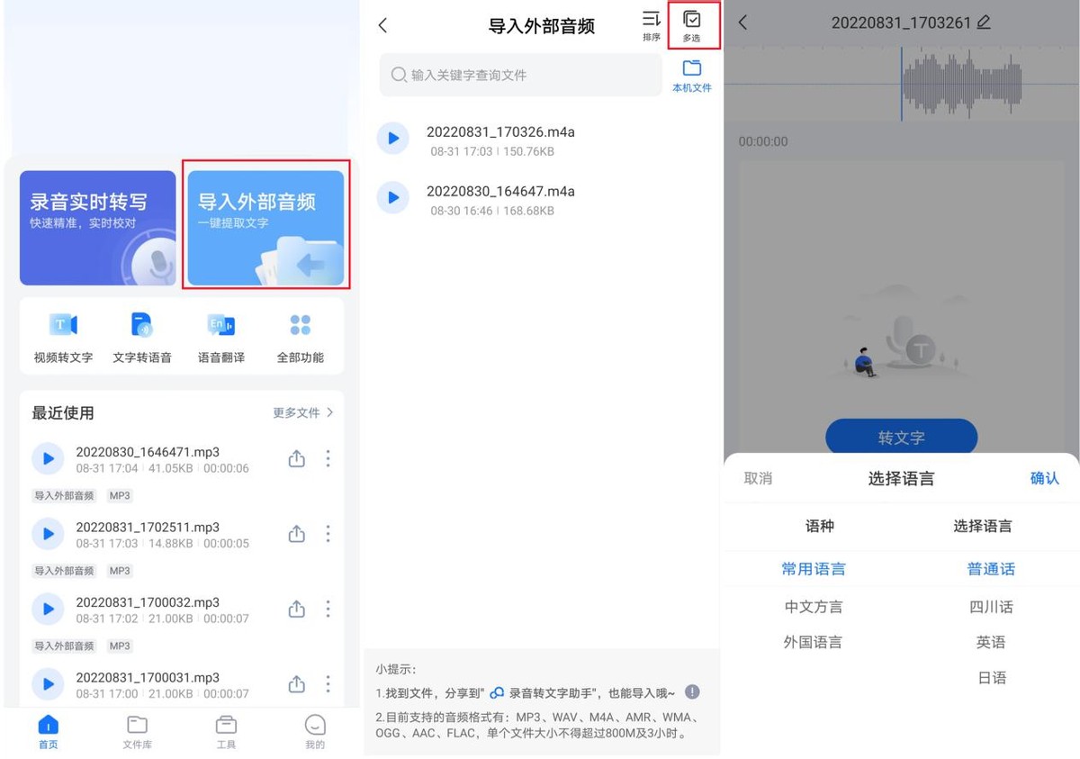Screen dimensions: 1080x759
Task: Select 普通话 as the recognition language
Action: (x=990, y=569)
